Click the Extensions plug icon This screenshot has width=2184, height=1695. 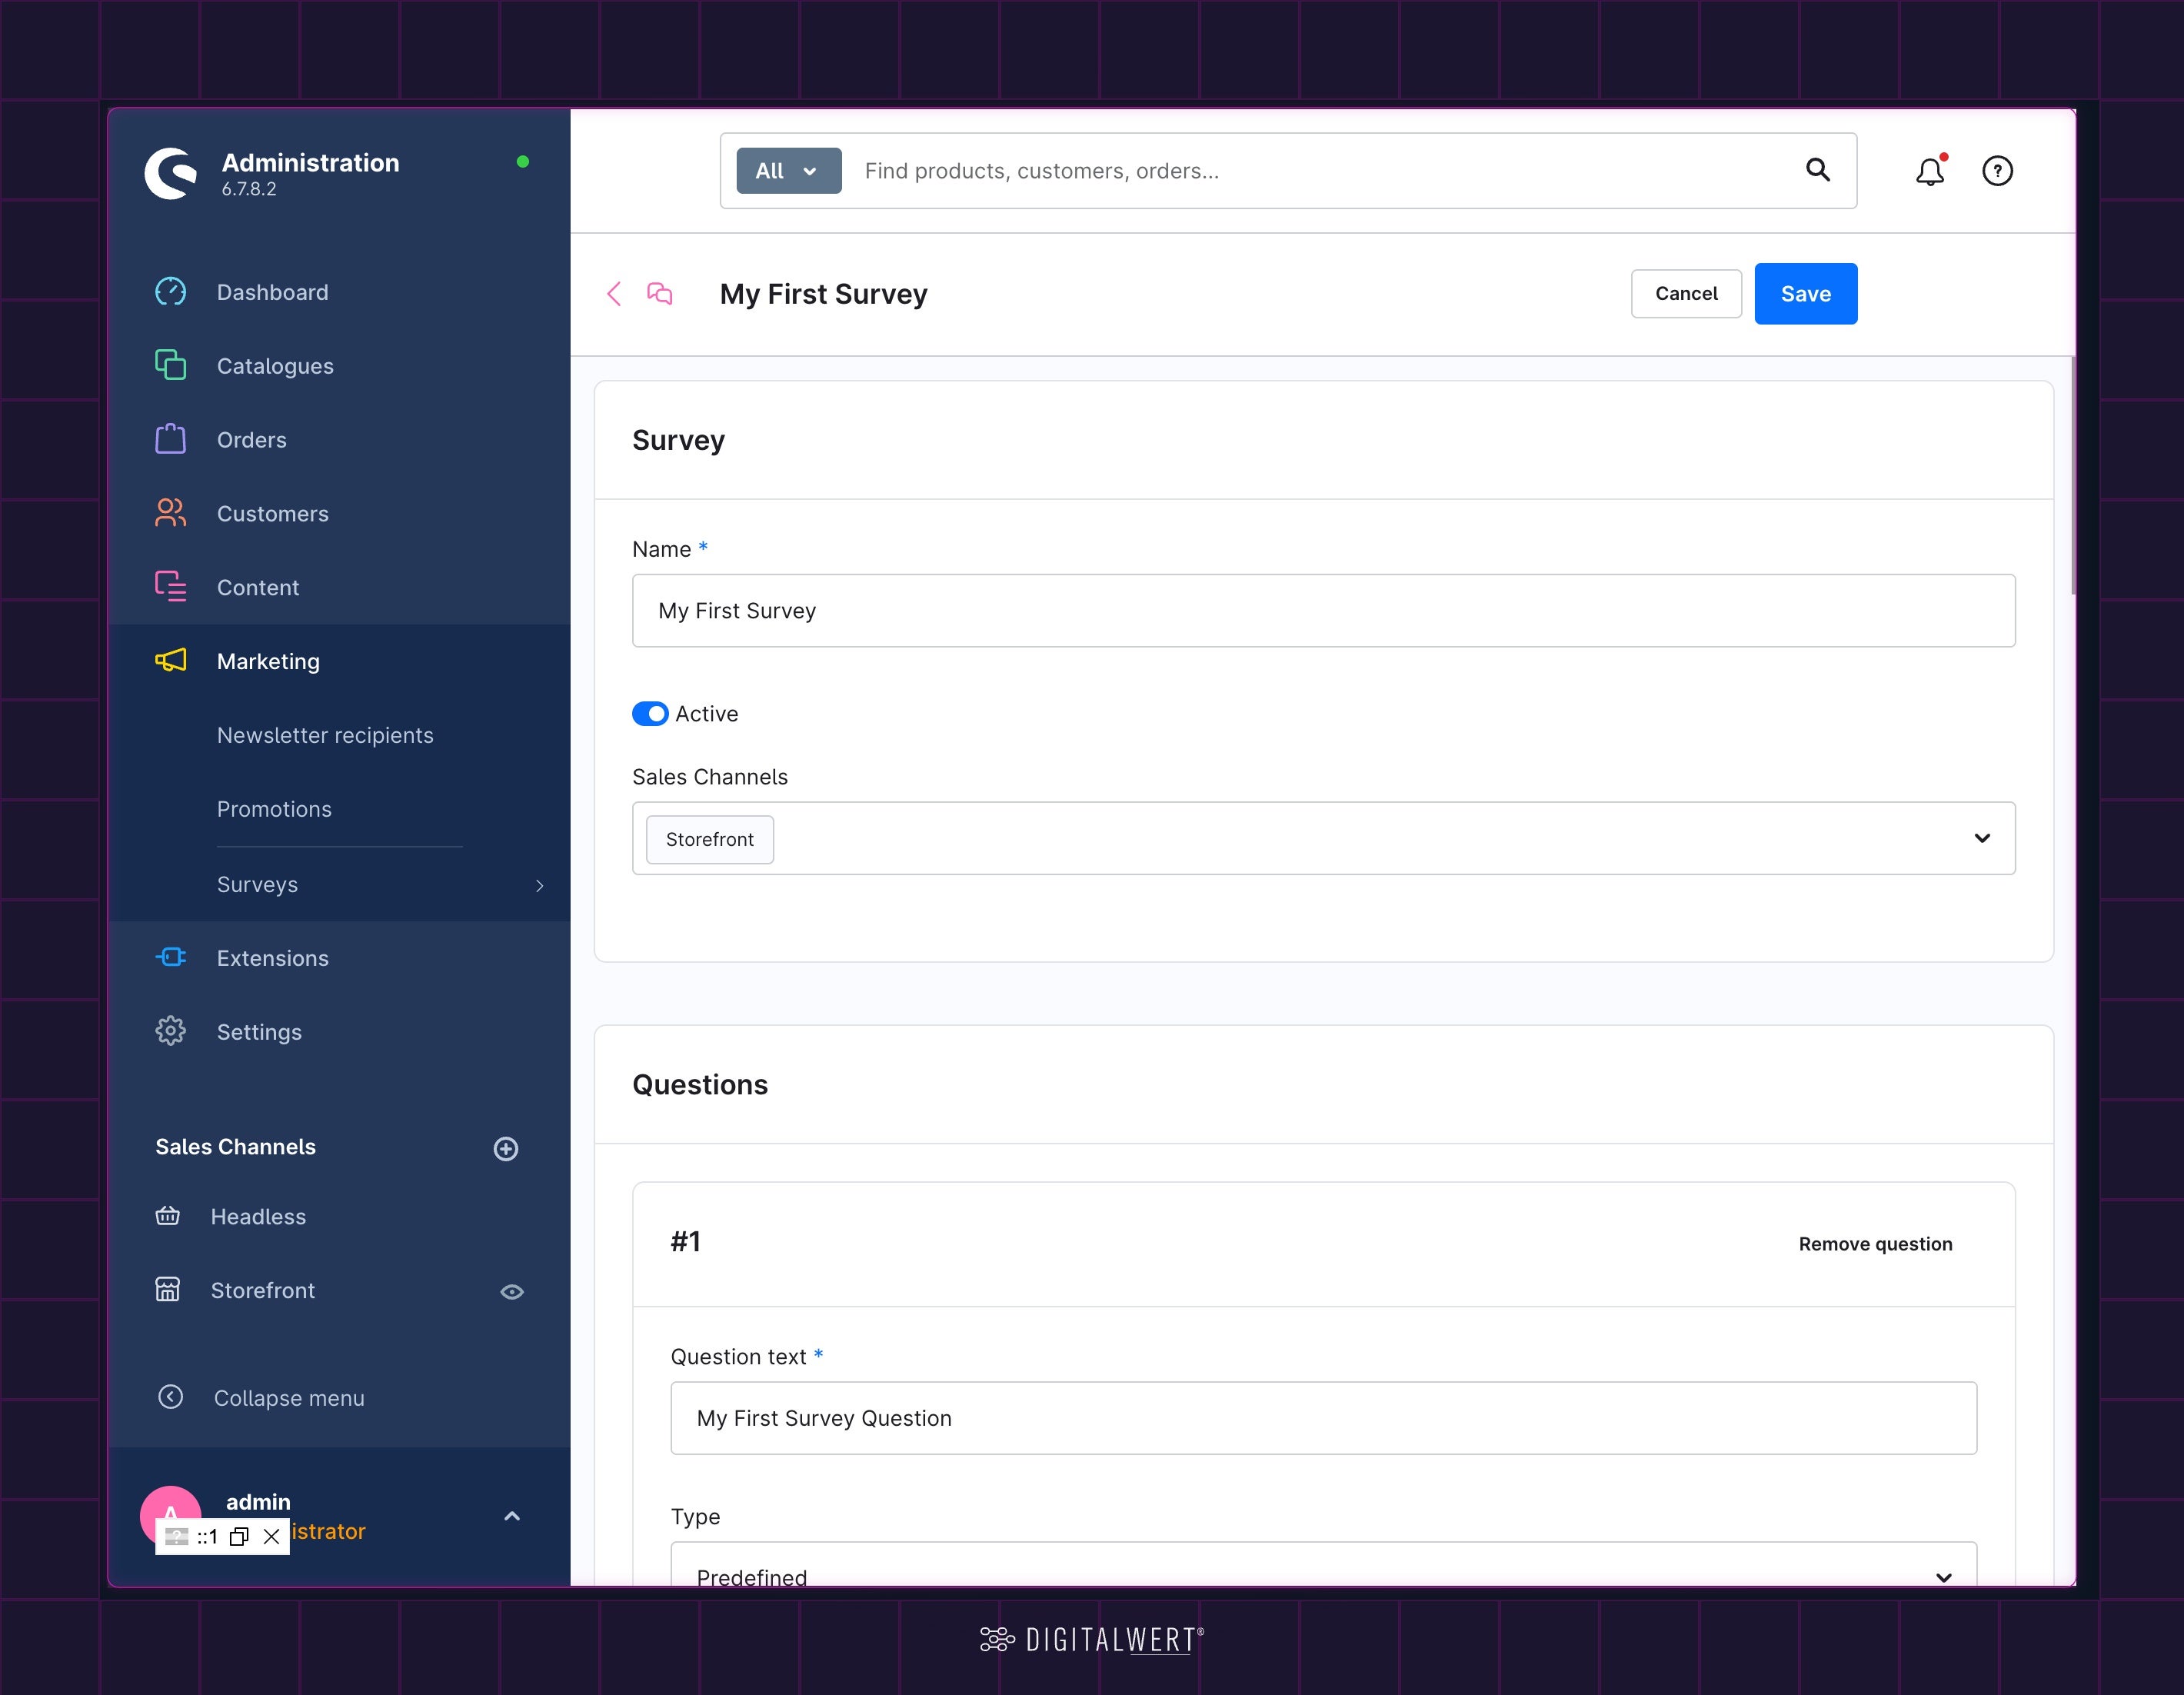(x=170, y=957)
